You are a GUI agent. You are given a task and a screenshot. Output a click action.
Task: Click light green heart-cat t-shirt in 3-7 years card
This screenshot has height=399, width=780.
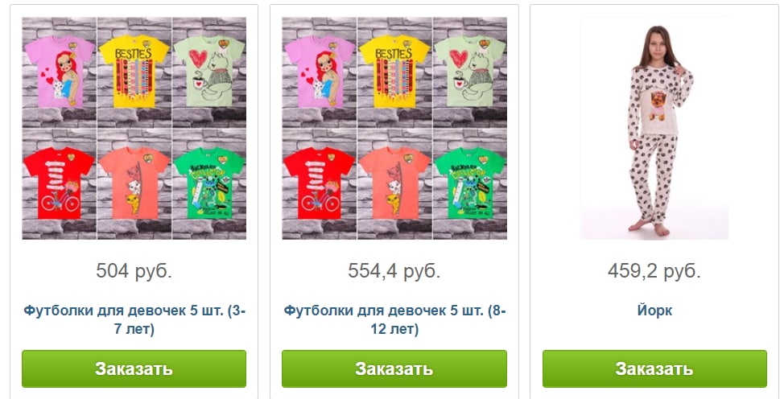(209, 71)
